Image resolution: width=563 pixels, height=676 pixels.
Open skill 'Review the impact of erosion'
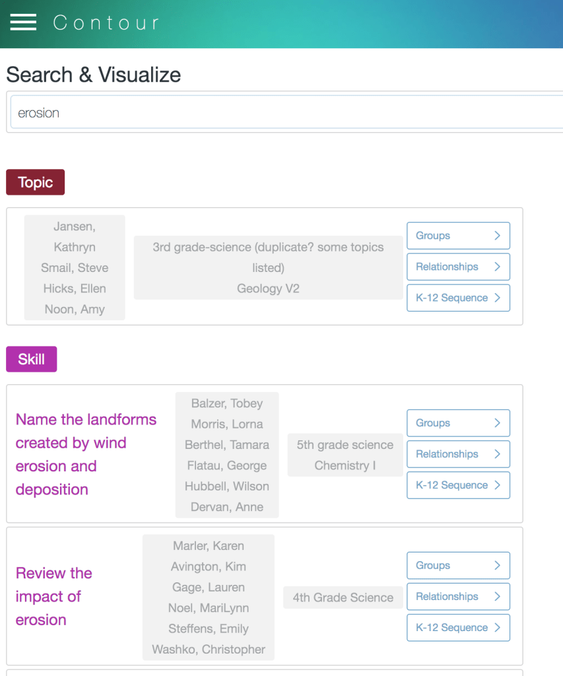pos(53,596)
